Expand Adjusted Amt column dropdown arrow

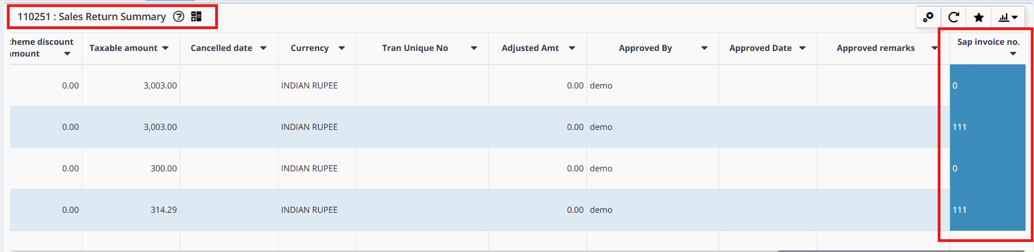pyautogui.click(x=572, y=48)
